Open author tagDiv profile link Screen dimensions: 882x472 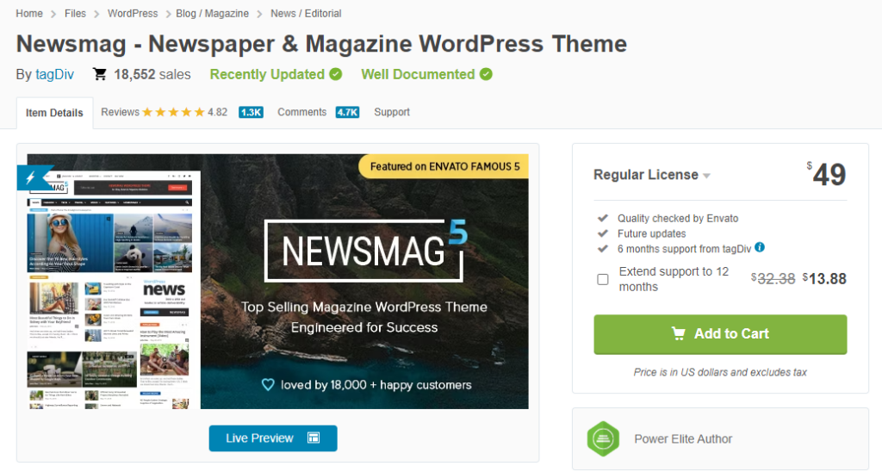click(54, 74)
